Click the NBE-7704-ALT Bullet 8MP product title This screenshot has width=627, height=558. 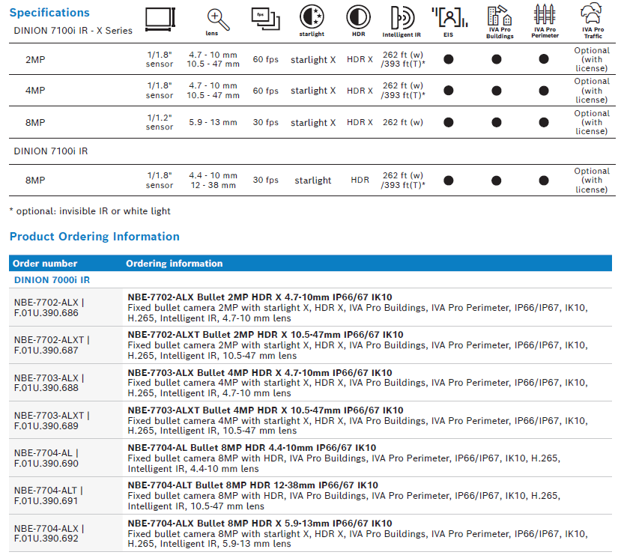coord(252,485)
